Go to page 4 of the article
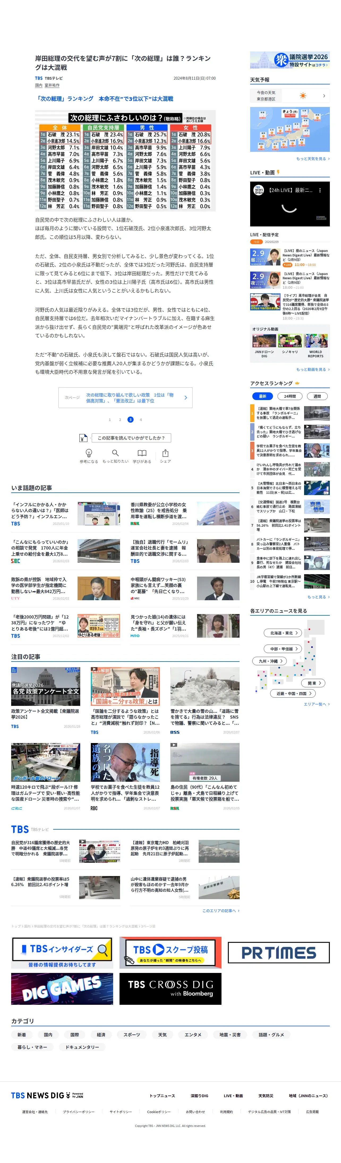Image resolution: width=341 pixels, height=1163 pixels. coord(141,419)
